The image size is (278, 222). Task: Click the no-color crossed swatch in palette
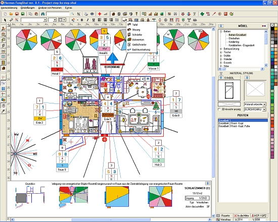point(272,25)
